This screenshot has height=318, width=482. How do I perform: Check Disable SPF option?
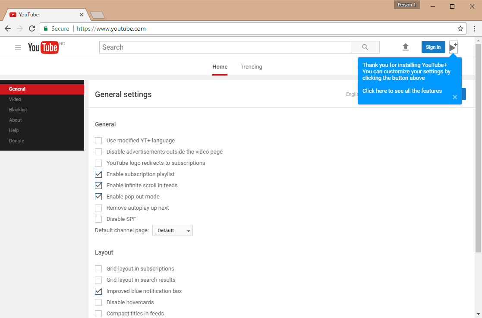[98, 219]
